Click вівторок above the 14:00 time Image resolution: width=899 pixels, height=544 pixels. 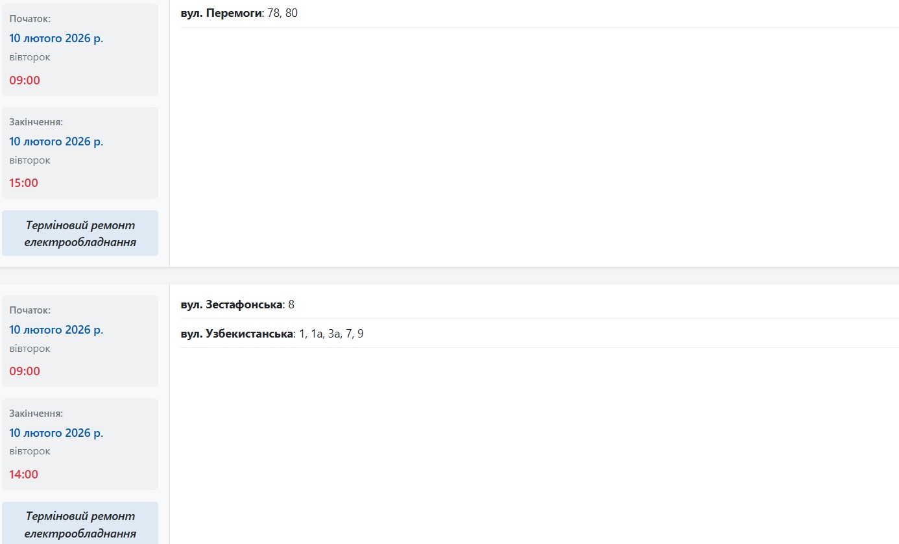click(x=30, y=451)
